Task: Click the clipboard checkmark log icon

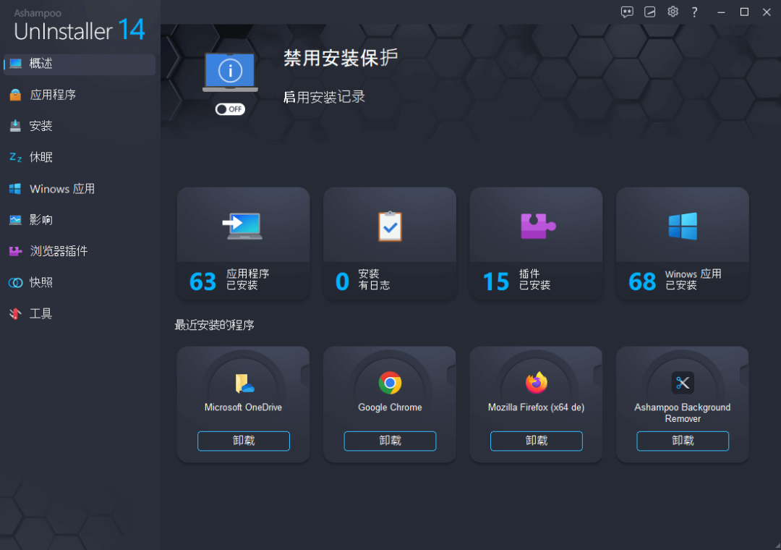Action: click(x=390, y=227)
